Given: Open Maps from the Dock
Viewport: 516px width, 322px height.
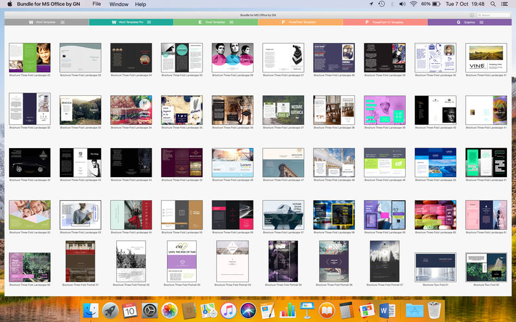Looking at the screenshot, I should click(208, 310).
